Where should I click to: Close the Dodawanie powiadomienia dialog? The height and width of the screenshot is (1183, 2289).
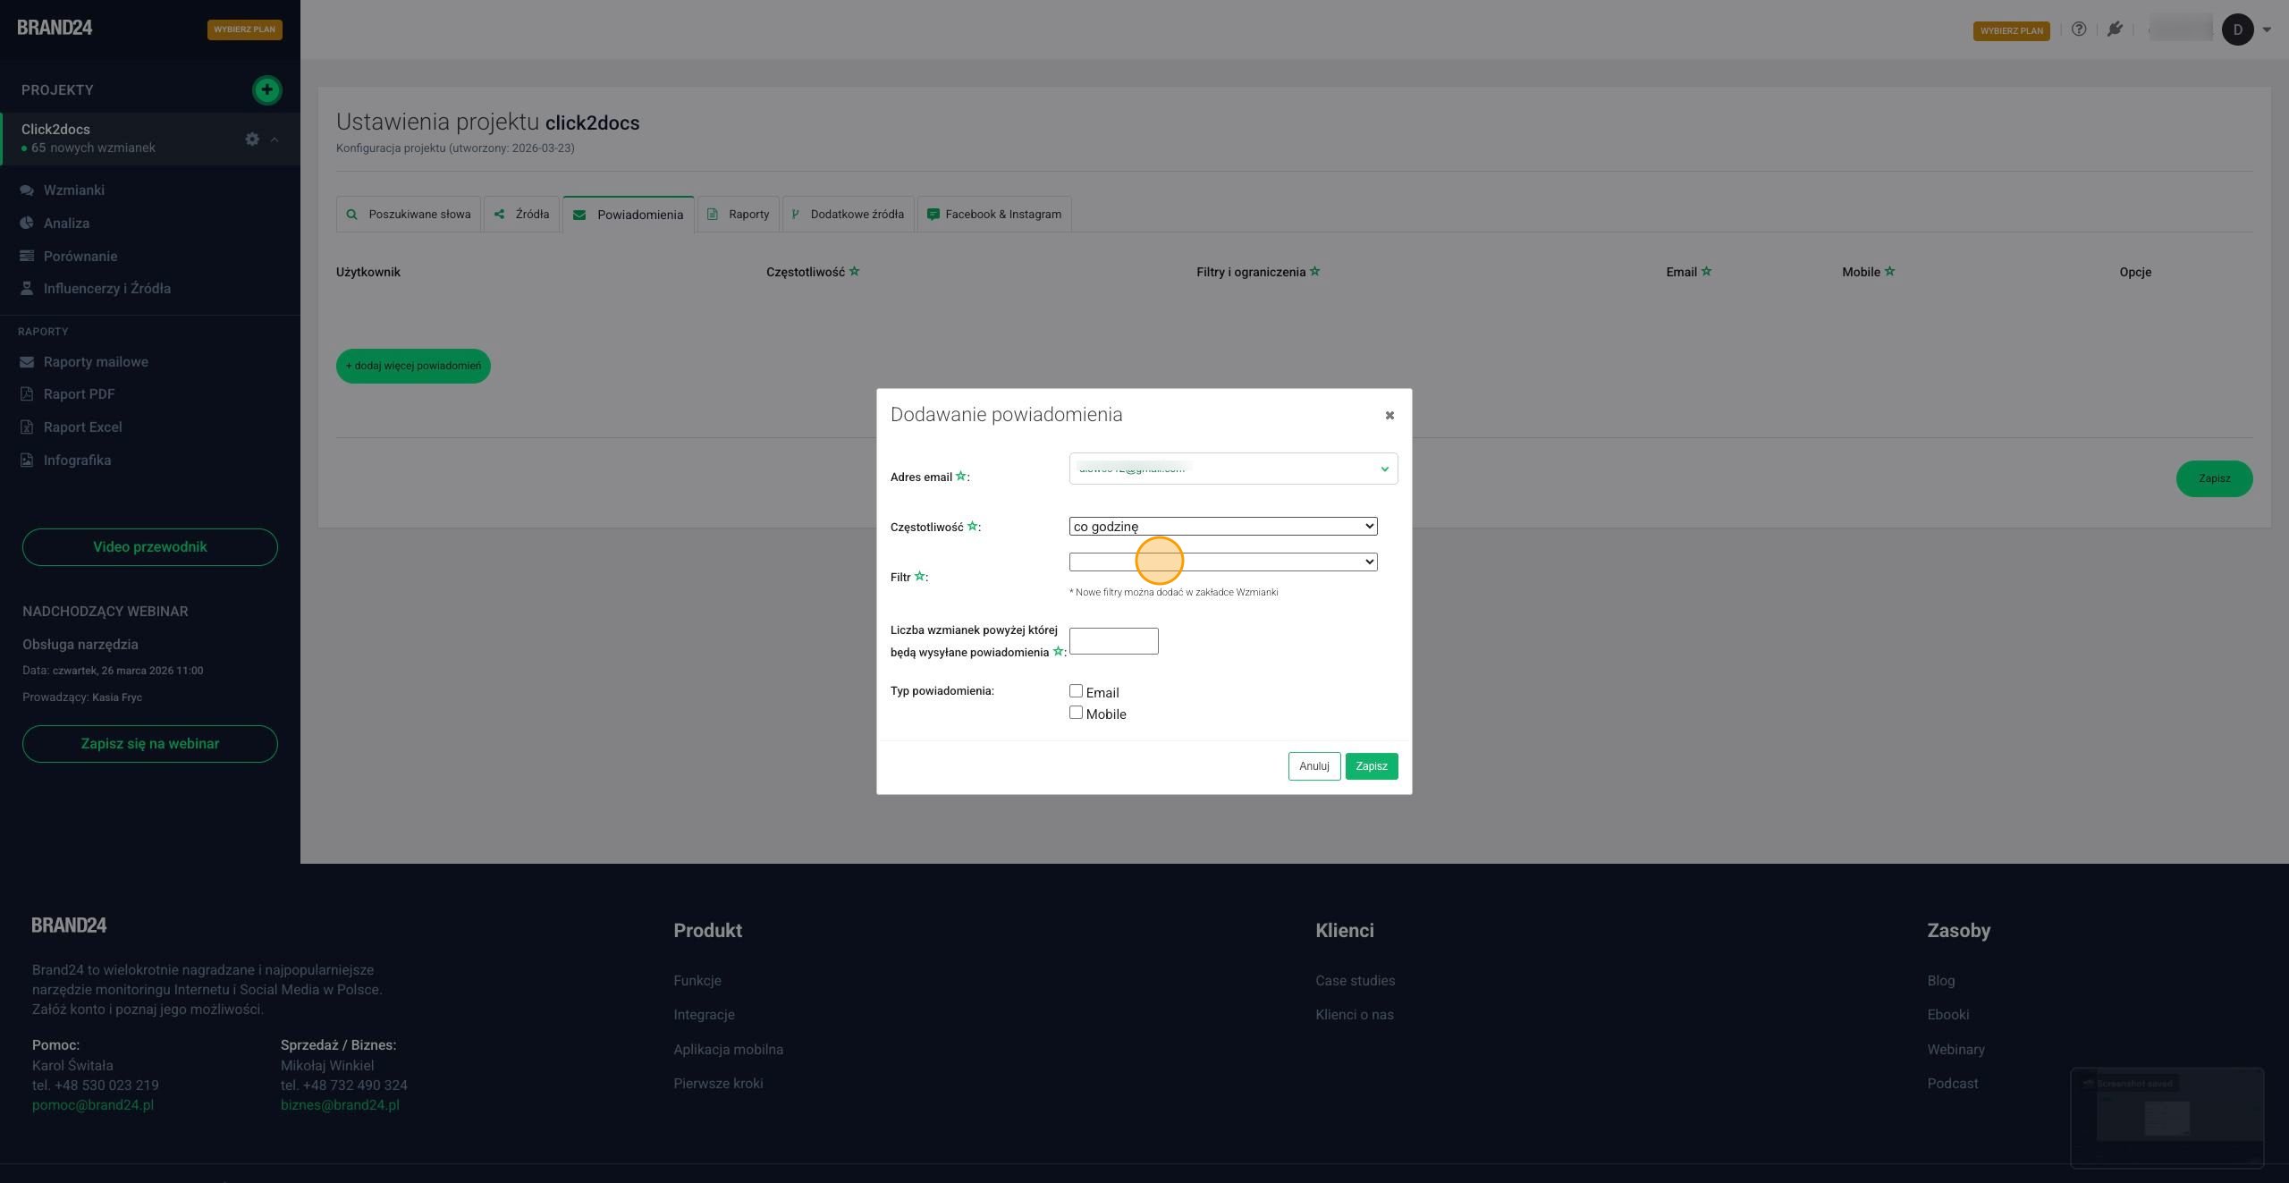(1389, 415)
